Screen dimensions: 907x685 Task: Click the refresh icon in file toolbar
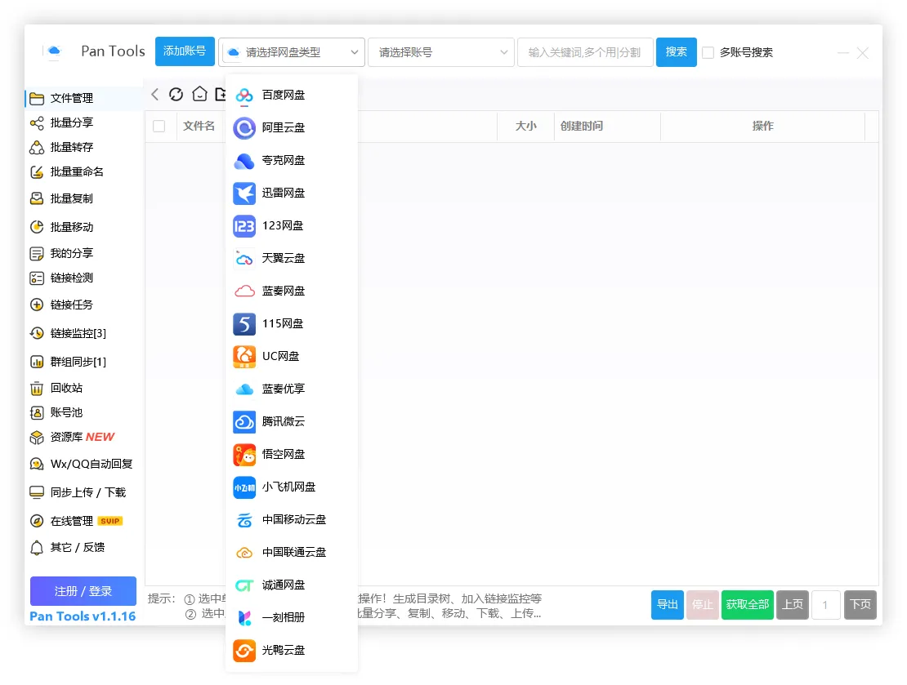click(x=176, y=94)
